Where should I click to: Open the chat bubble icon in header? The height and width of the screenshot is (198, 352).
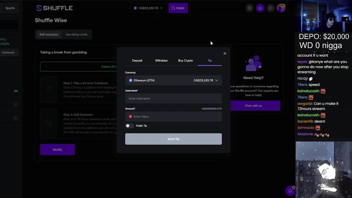pyautogui.click(x=271, y=8)
